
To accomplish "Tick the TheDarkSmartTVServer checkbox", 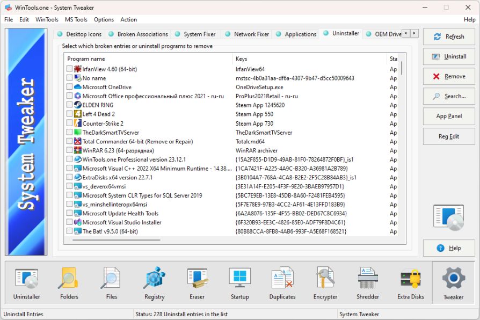I will point(69,132).
